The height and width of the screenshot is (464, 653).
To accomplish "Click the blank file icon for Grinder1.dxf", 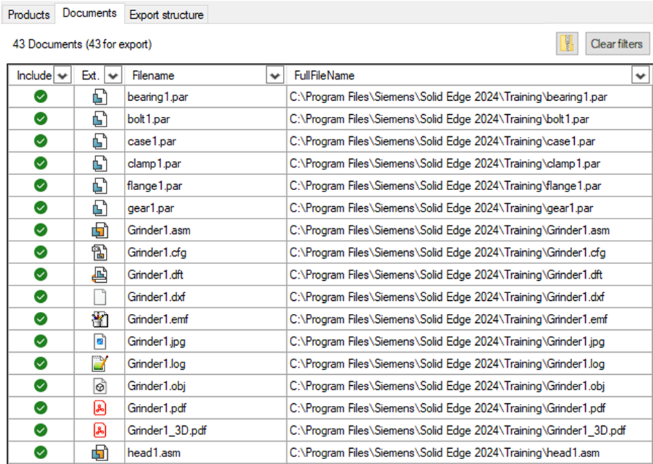I will [100, 297].
